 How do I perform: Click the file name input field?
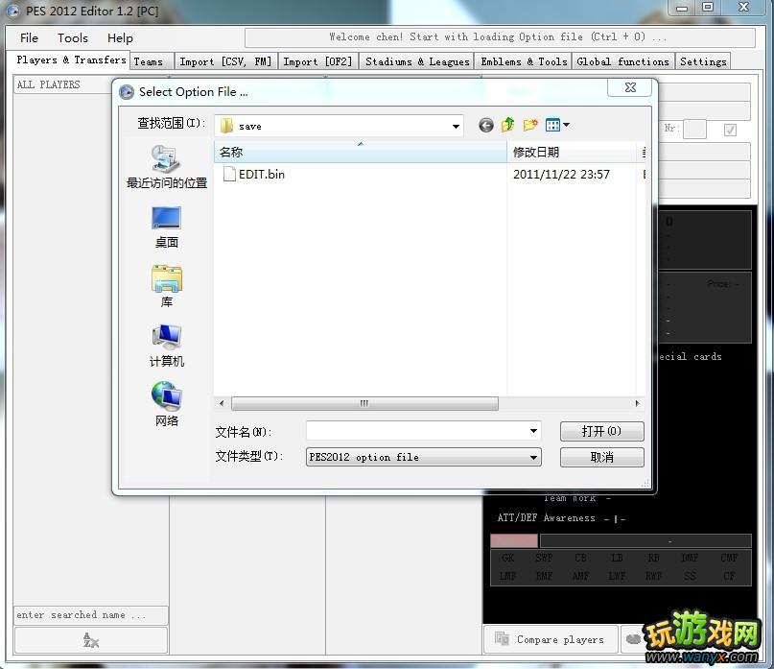pos(417,431)
